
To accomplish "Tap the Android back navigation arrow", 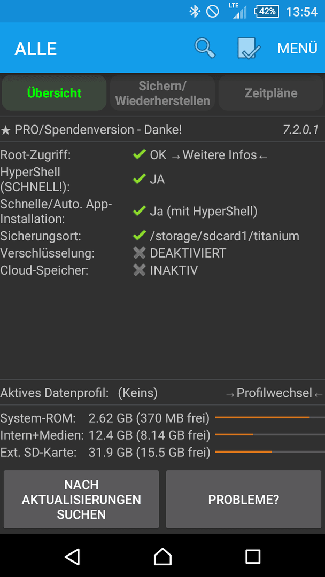I will click(73, 556).
